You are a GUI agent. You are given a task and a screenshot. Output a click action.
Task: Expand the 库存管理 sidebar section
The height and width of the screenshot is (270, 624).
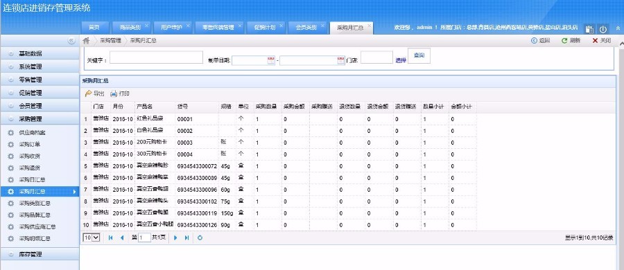tap(40, 255)
